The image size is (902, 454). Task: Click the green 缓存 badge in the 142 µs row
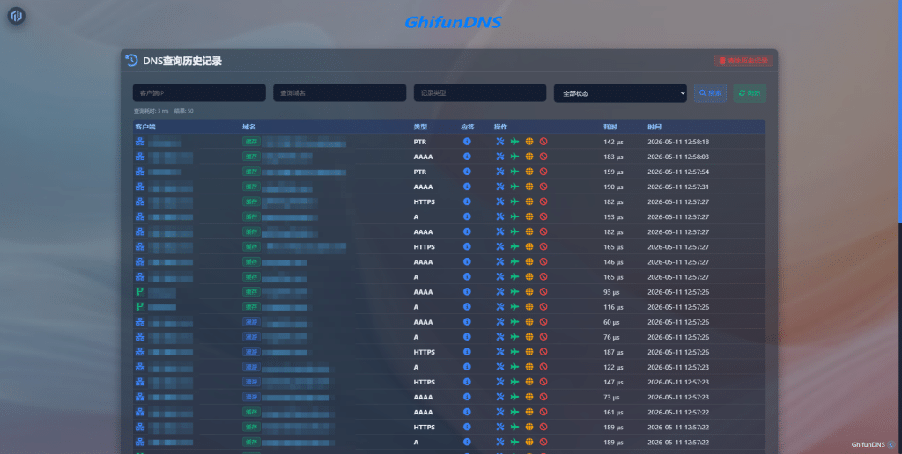[x=251, y=142]
